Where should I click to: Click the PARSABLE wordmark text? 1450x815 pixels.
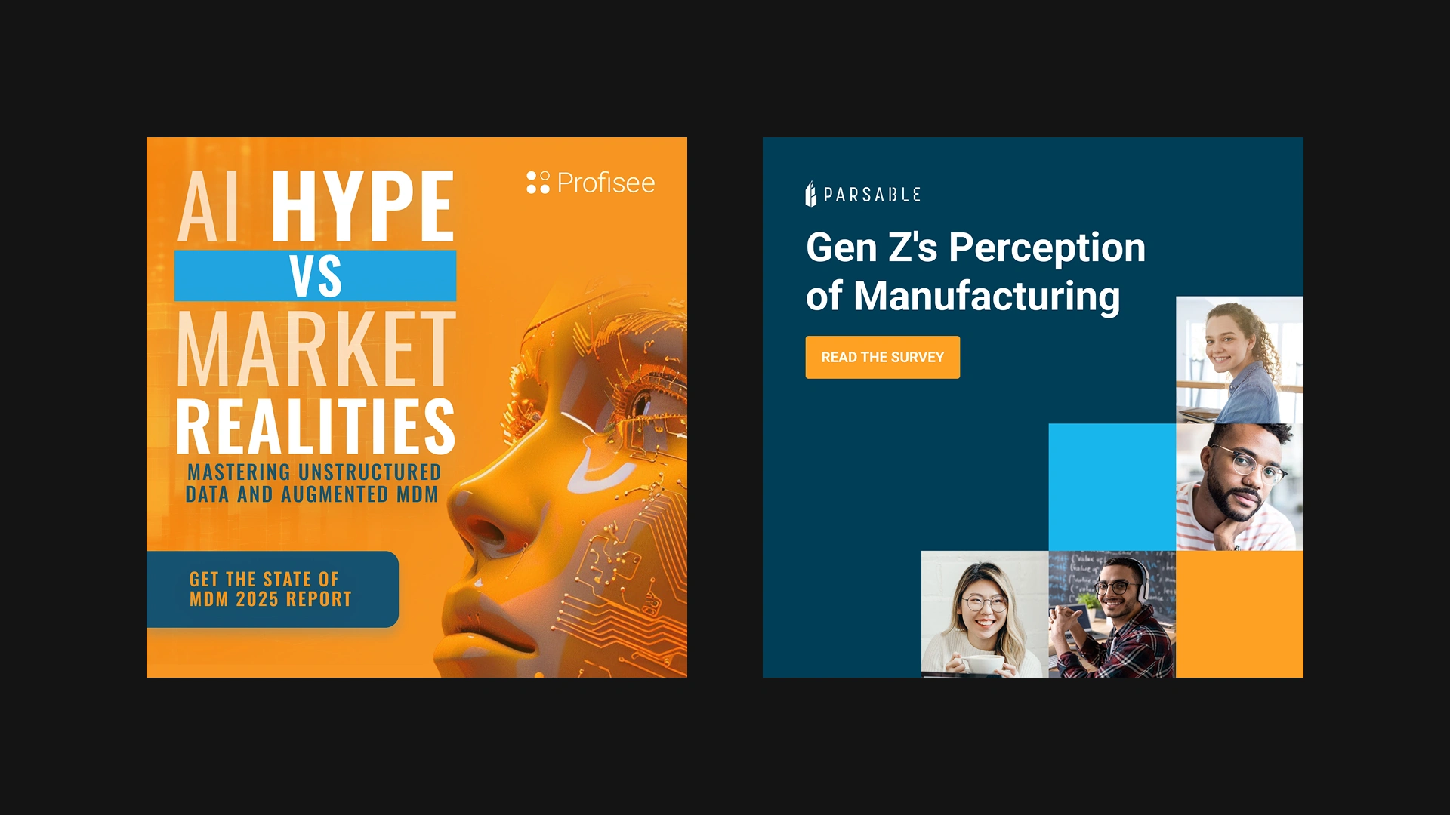pos(872,195)
